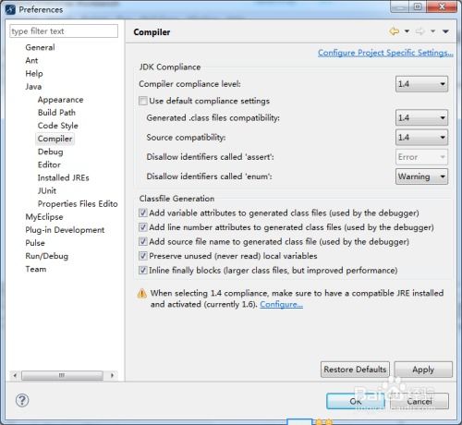Select Build Path under Java
Image resolution: width=462 pixels, height=425 pixels.
coord(56,113)
